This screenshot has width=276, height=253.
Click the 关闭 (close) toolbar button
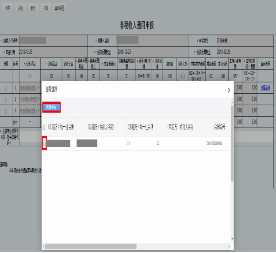[20, 8]
